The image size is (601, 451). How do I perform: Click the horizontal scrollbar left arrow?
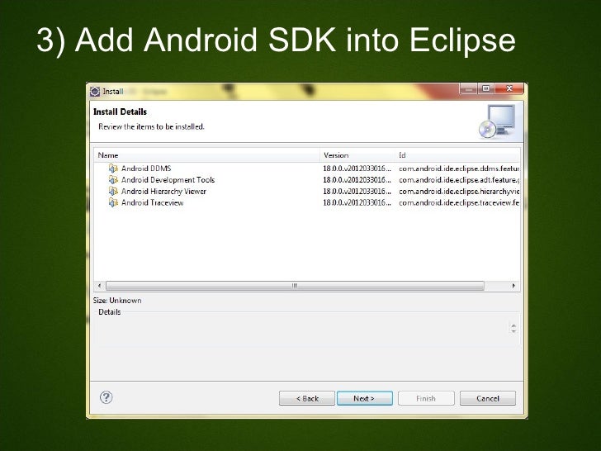point(100,285)
